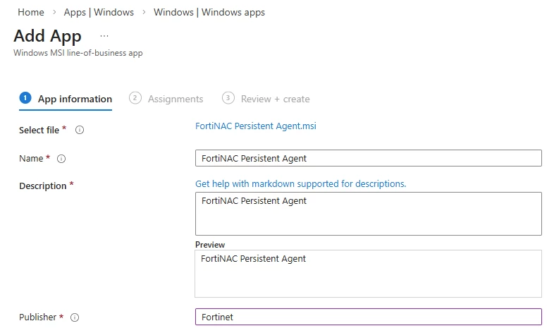554x333 pixels.
Task: Open the ellipsis menu beside Add App
Action: [104, 36]
